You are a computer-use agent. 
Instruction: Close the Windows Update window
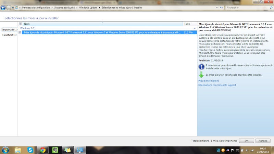click(269, 2)
